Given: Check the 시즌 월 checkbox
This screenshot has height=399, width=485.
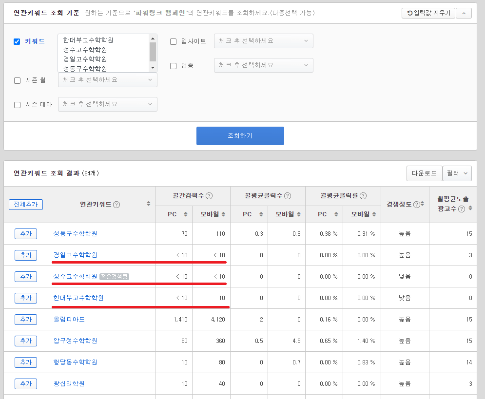Looking at the screenshot, I should point(18,80).
